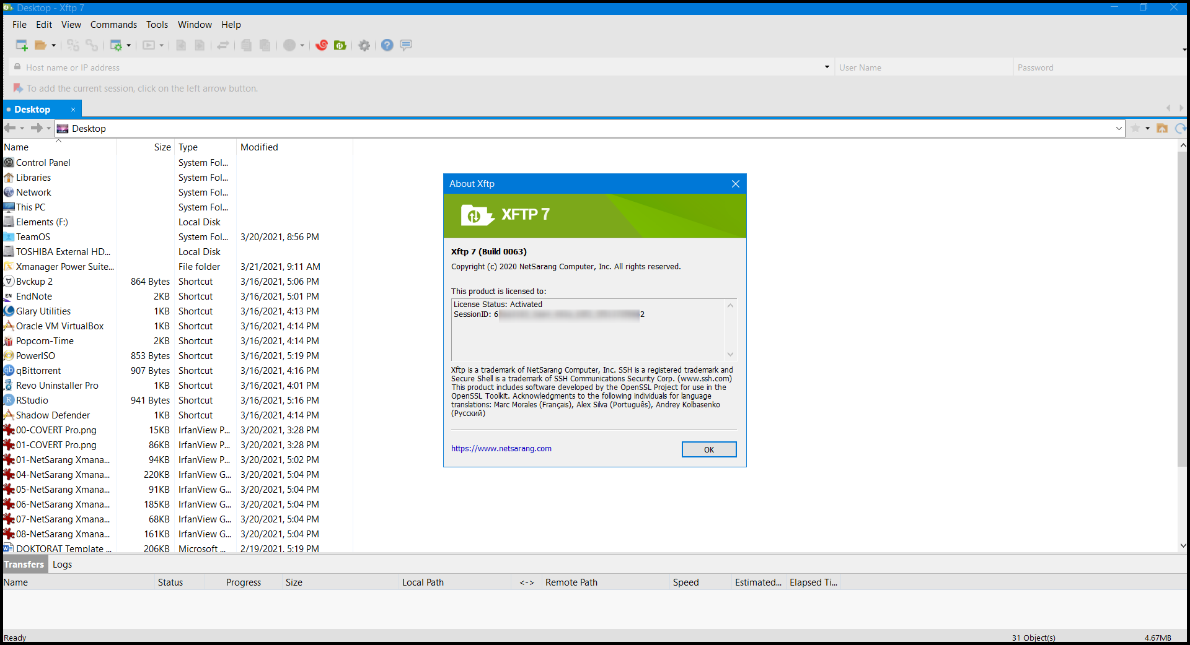This screenshot has width=1190, height=645.
Task: Click the file list vertical scrollbar
Action: pos(1182,310)
